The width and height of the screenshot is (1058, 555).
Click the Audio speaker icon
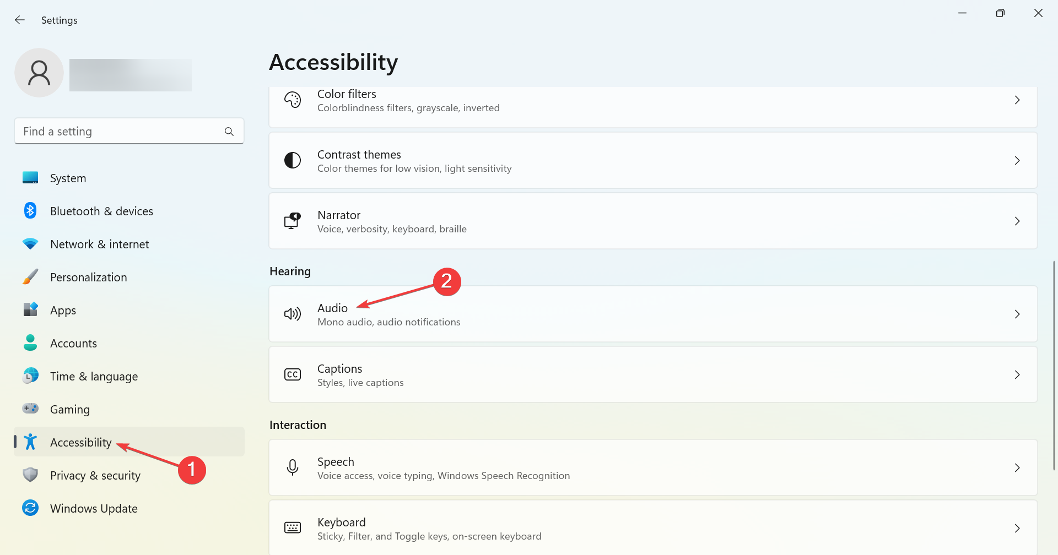(x=293, y=314)
